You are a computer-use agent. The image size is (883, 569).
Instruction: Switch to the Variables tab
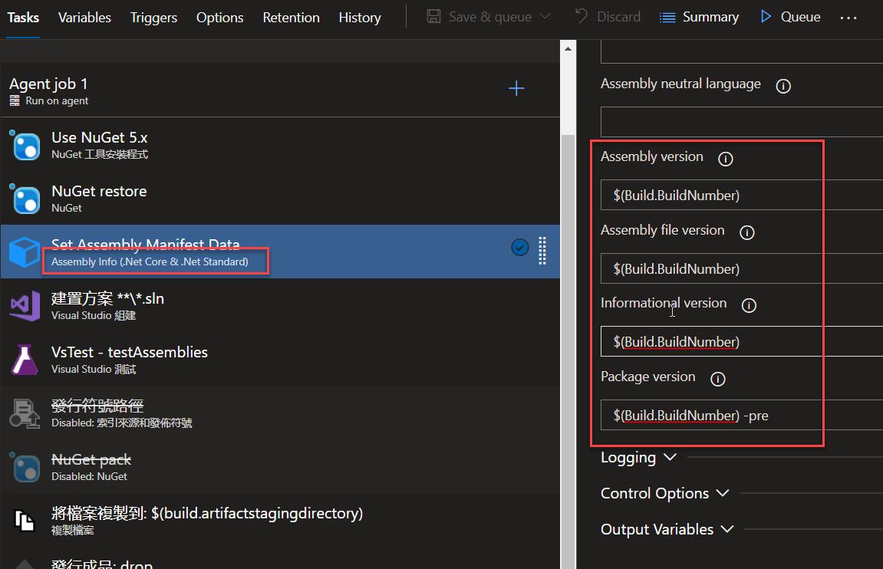84,18
